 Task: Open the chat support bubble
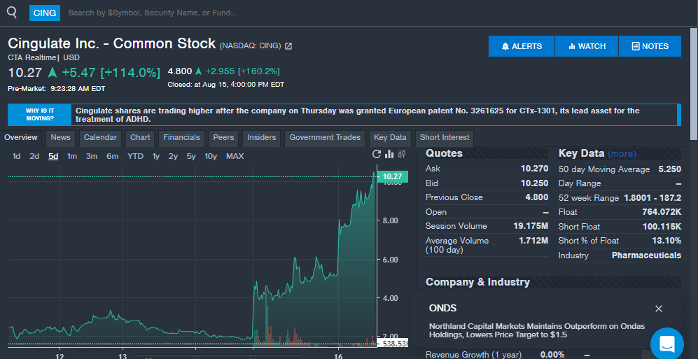(666, 344)
